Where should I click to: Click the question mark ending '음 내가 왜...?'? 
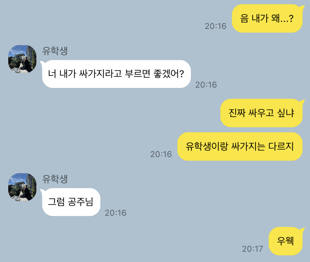coord(291,18)
